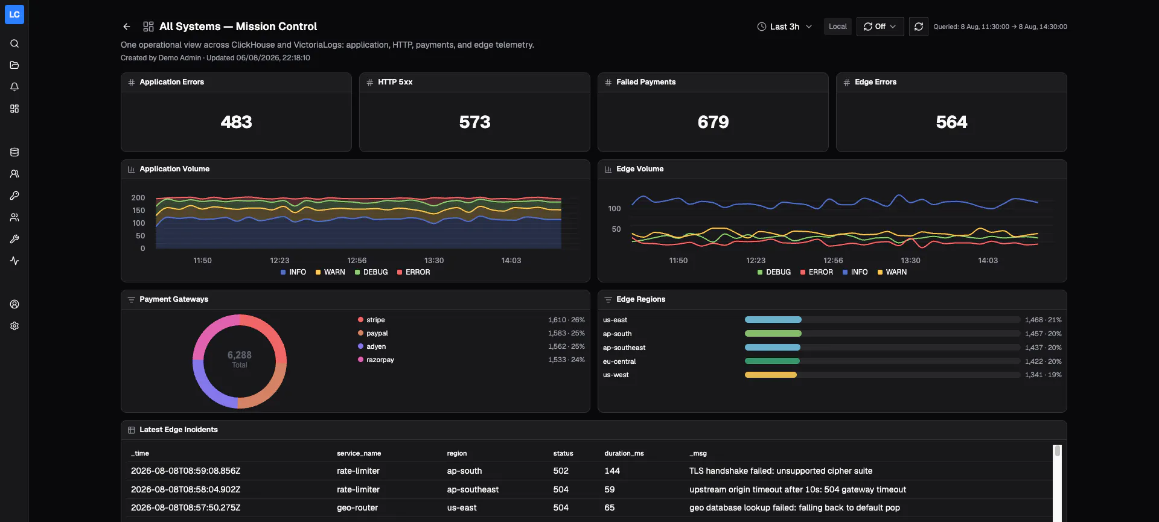
Task: Click the us-west region bar
Action: point(771,375)
